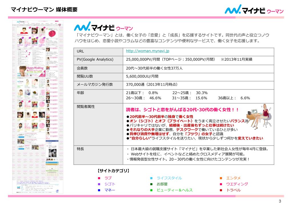Click the pink square beside ウエディング

pyautogui.click(x=221, y=184)
